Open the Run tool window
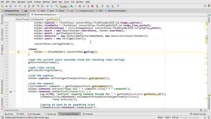The image size is (211, 119). [x=9, y=114]
